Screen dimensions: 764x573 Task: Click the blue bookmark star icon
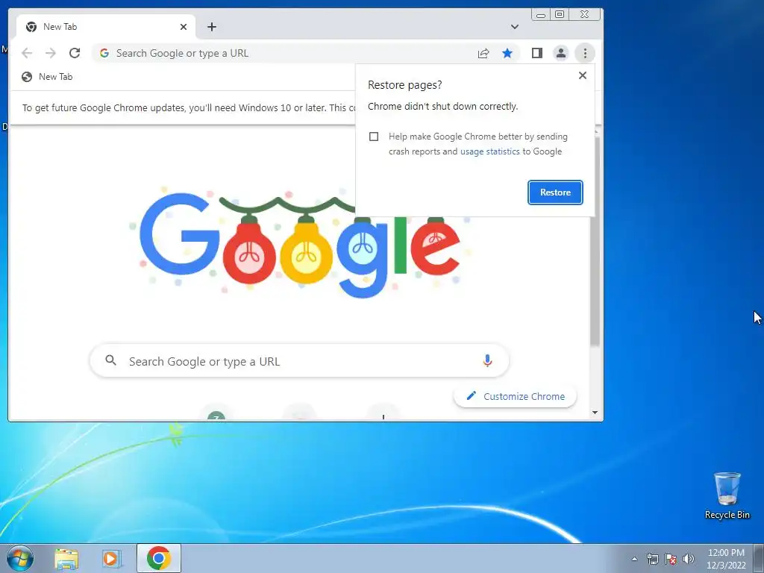click(507, 53)
